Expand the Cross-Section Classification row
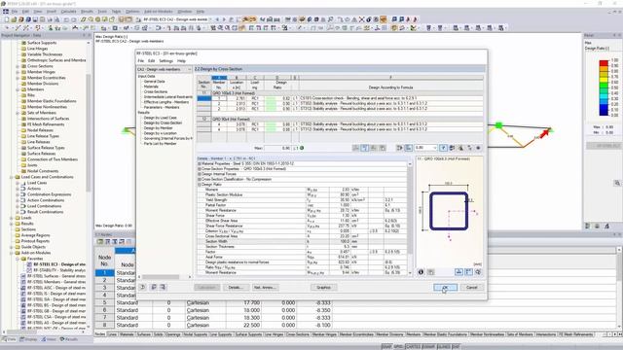 tap(200, 179)
